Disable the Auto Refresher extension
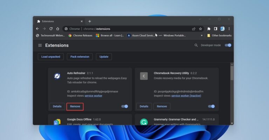The width and height of the screenshot is (269, 140). (124, 106)
